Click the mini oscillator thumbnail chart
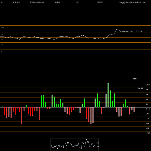The height and width of the screenshot is (151, 151). pos(75,145)
